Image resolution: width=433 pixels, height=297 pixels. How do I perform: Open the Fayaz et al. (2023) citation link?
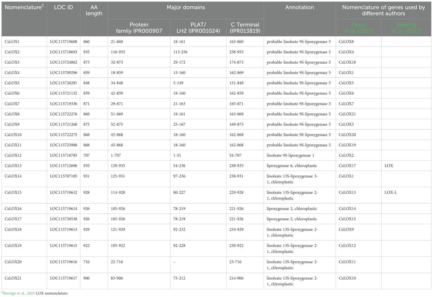click(x=358, y=28)
